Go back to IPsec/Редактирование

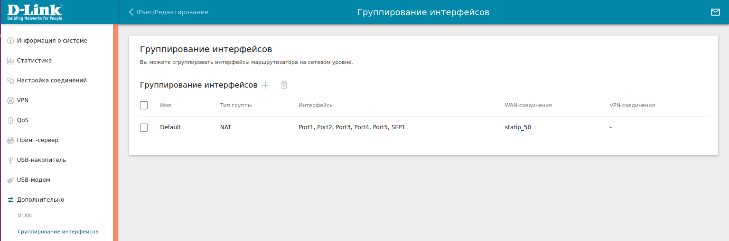pos(168,12)
